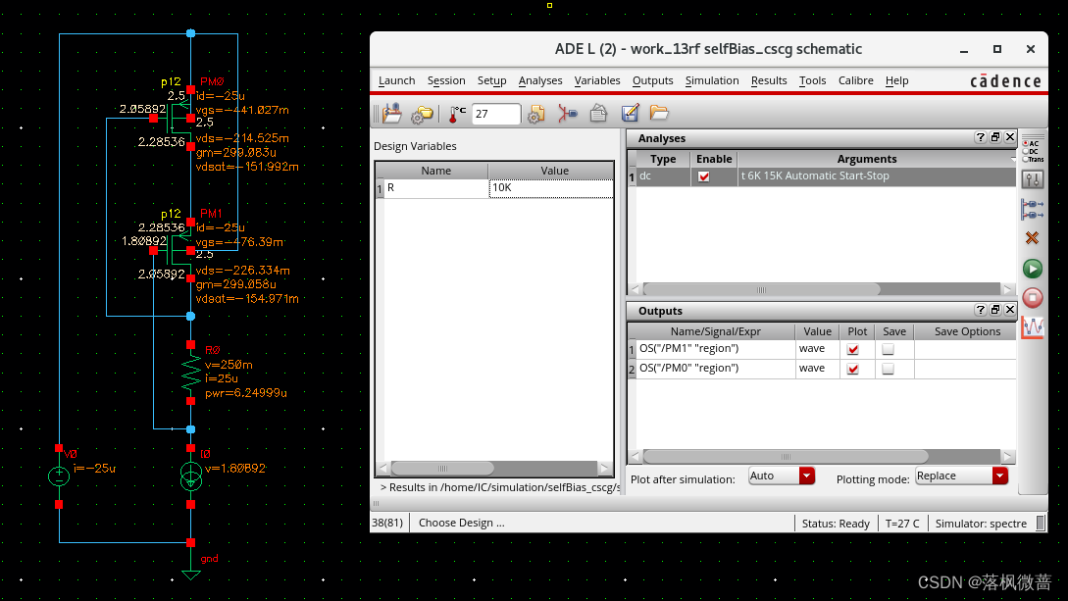Open the Outputs menu
1068x601 pixels.
[x=652, y=80]
